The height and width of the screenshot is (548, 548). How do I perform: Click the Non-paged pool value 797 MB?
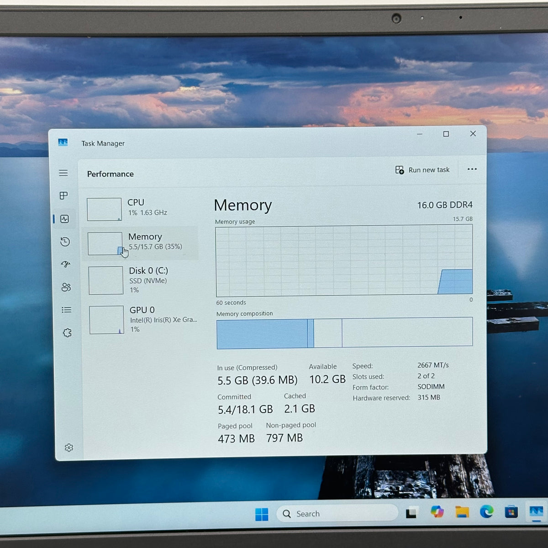tap(285, 438)
